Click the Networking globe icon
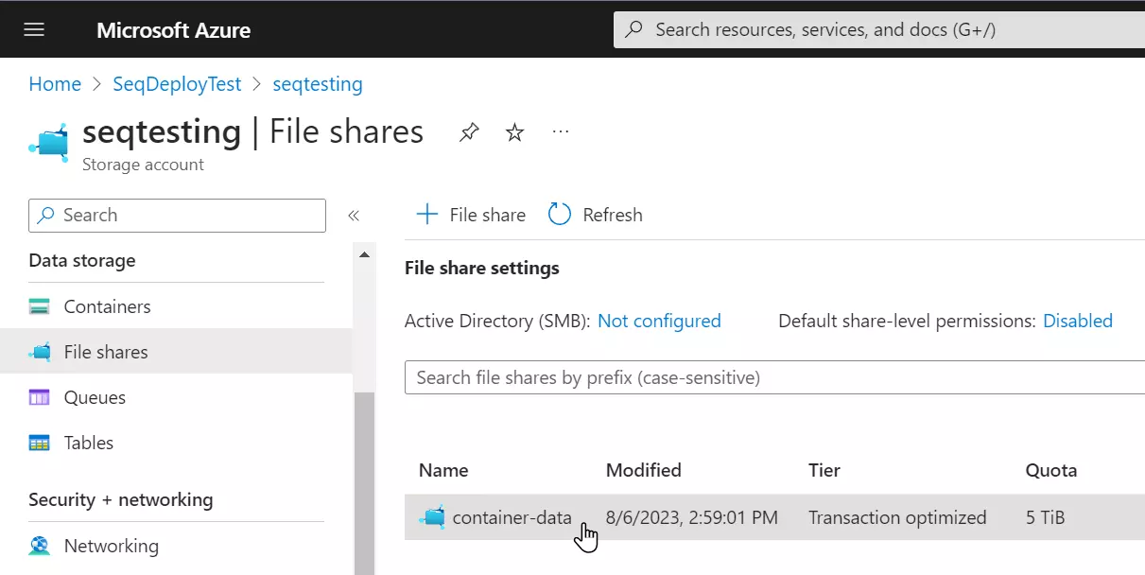 (40, 546)
